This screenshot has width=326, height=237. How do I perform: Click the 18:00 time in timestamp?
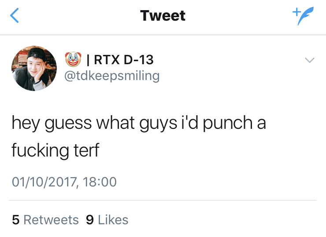click(100, 181)
